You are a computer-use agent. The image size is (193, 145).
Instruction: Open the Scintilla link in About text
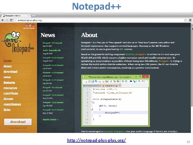click(130, 54)
